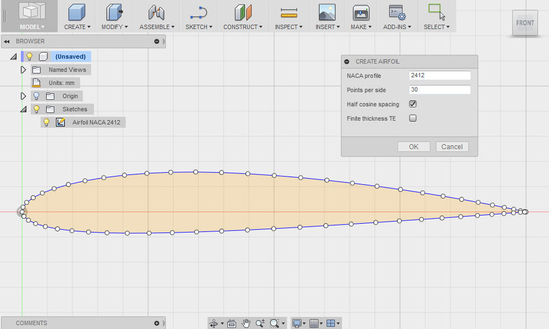Confirm airfoil with OK button
Viewport: 549px width, 329px height.
point(414,147)
